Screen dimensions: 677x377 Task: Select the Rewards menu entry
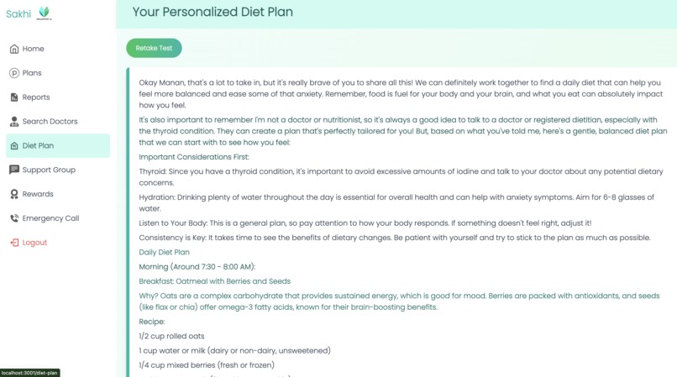pos(58,194)
